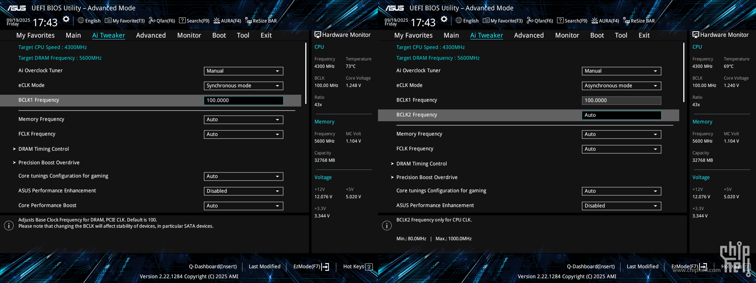The image size is (756, 283).
Task: Click the settings gear icon in right BIOS window
Action: coord(444,19)
